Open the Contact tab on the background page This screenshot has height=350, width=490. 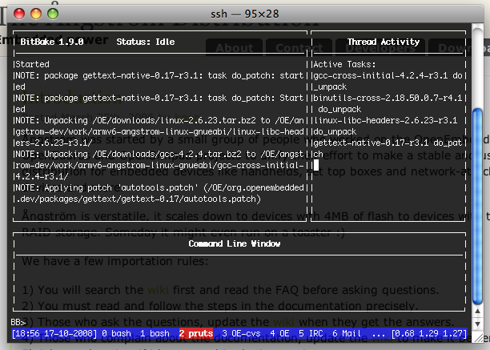(x=293, y=48)
